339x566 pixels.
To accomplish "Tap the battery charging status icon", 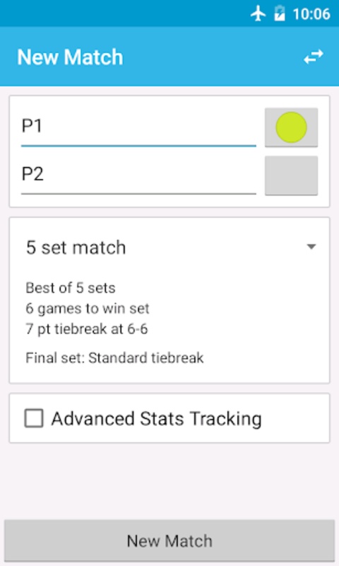I will pyautogui.click(x=280, y=14).
